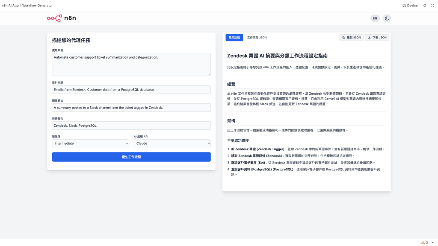The height and width of the screenshot is (246, 438).
Task: Click the page title n8n AI Agent Workflow Generator
Action: point(27,6)
